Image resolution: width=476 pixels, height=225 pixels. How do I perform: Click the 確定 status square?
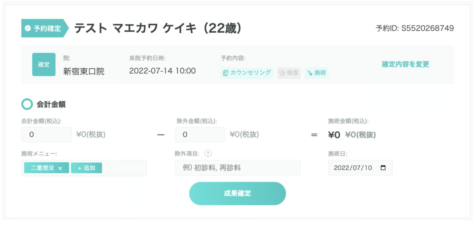coord(44,64)
